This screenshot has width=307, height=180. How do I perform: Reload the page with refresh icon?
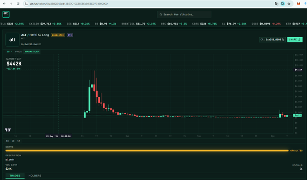point(18,4)
